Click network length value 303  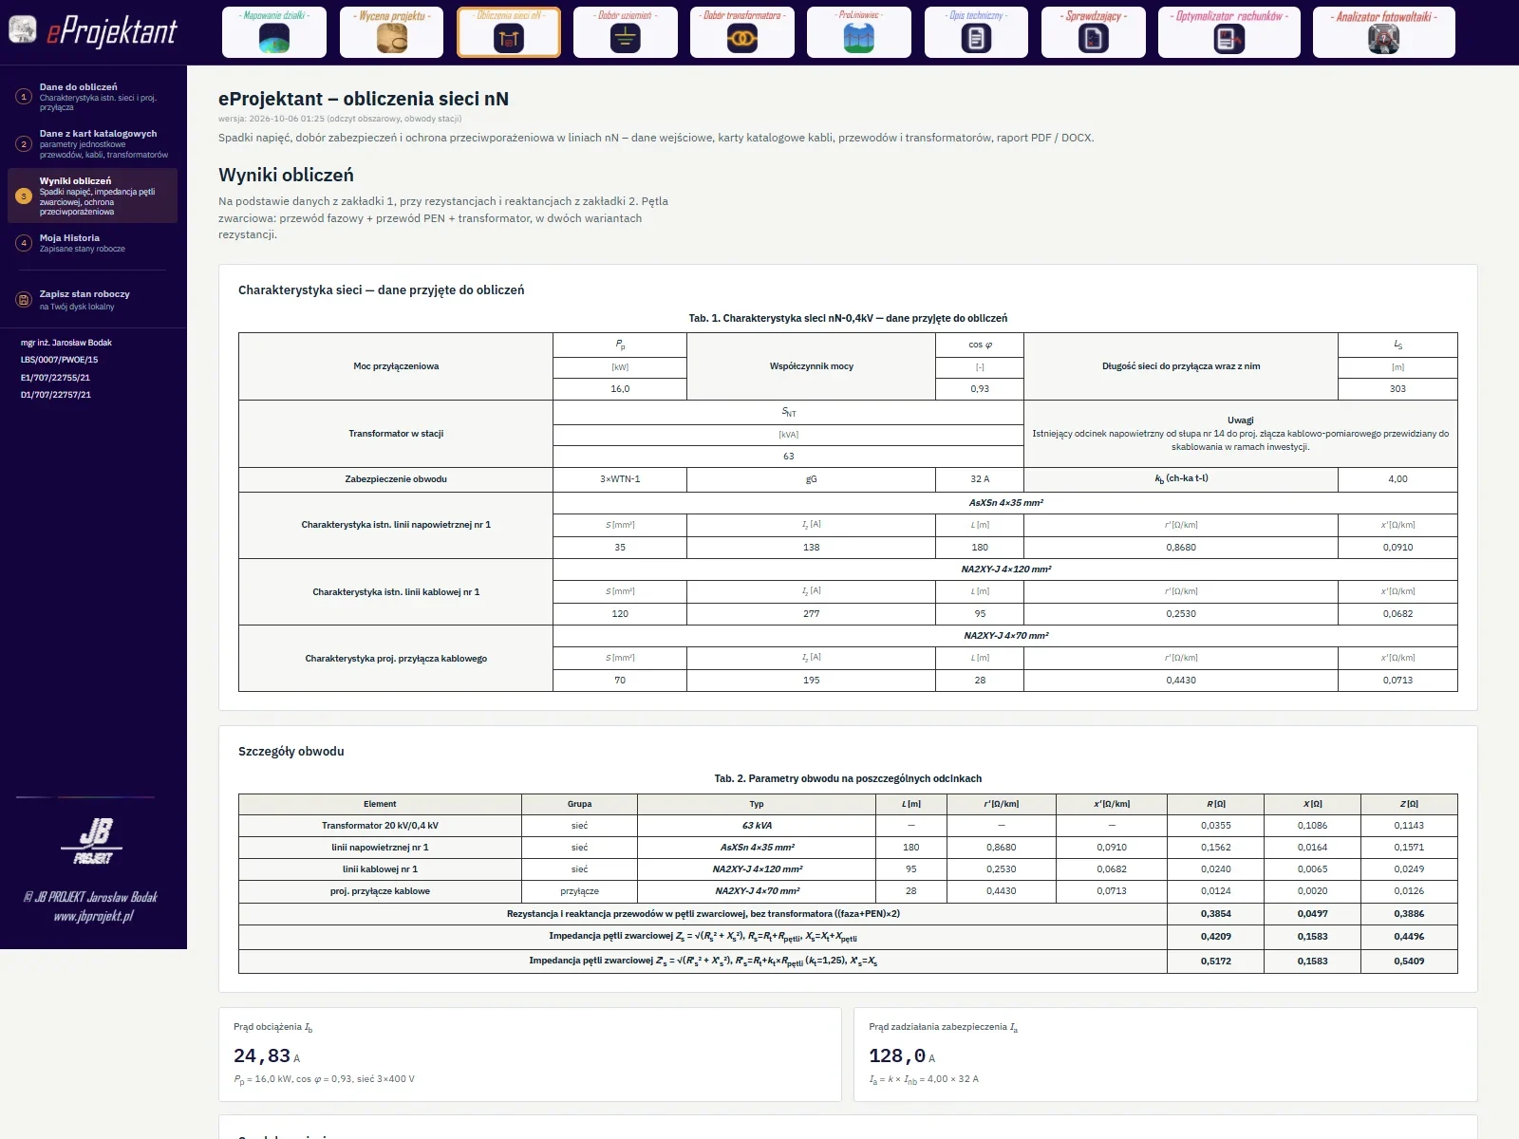tap(1397, 389)
